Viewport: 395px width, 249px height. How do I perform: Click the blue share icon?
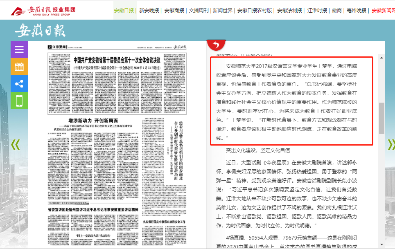point(19,84)
